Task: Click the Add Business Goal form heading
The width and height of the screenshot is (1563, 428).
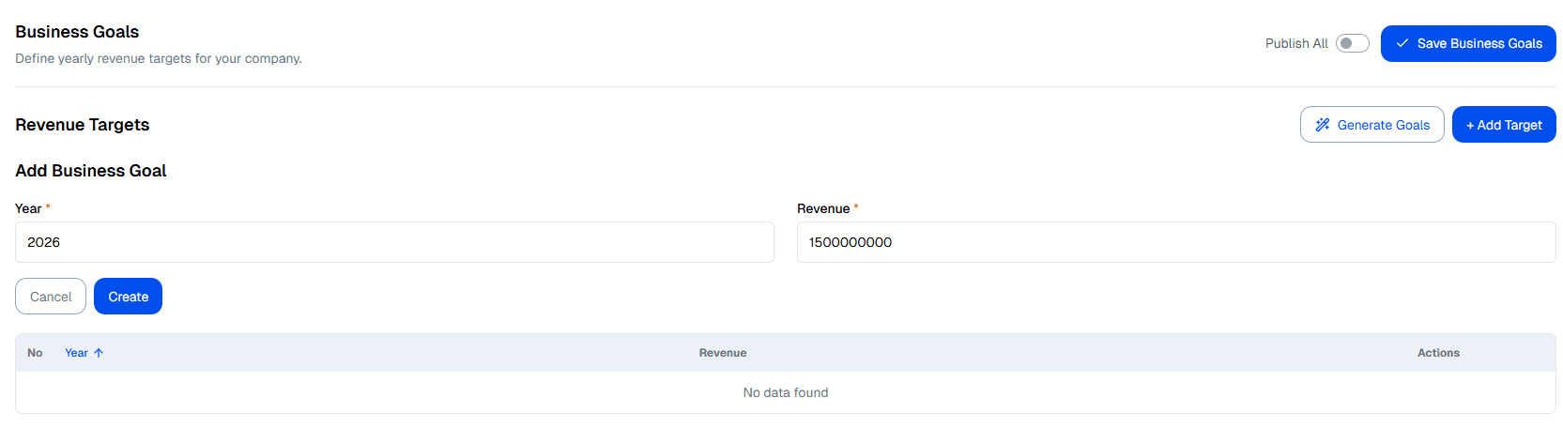Action: (91, 171)
